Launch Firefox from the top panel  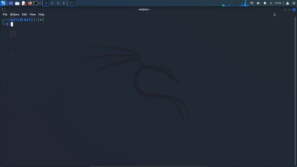click(30, 3)
